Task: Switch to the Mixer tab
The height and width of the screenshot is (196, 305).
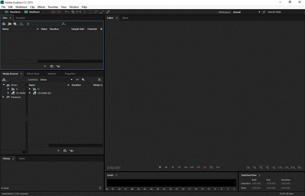Action: click(x=125, y=18)
